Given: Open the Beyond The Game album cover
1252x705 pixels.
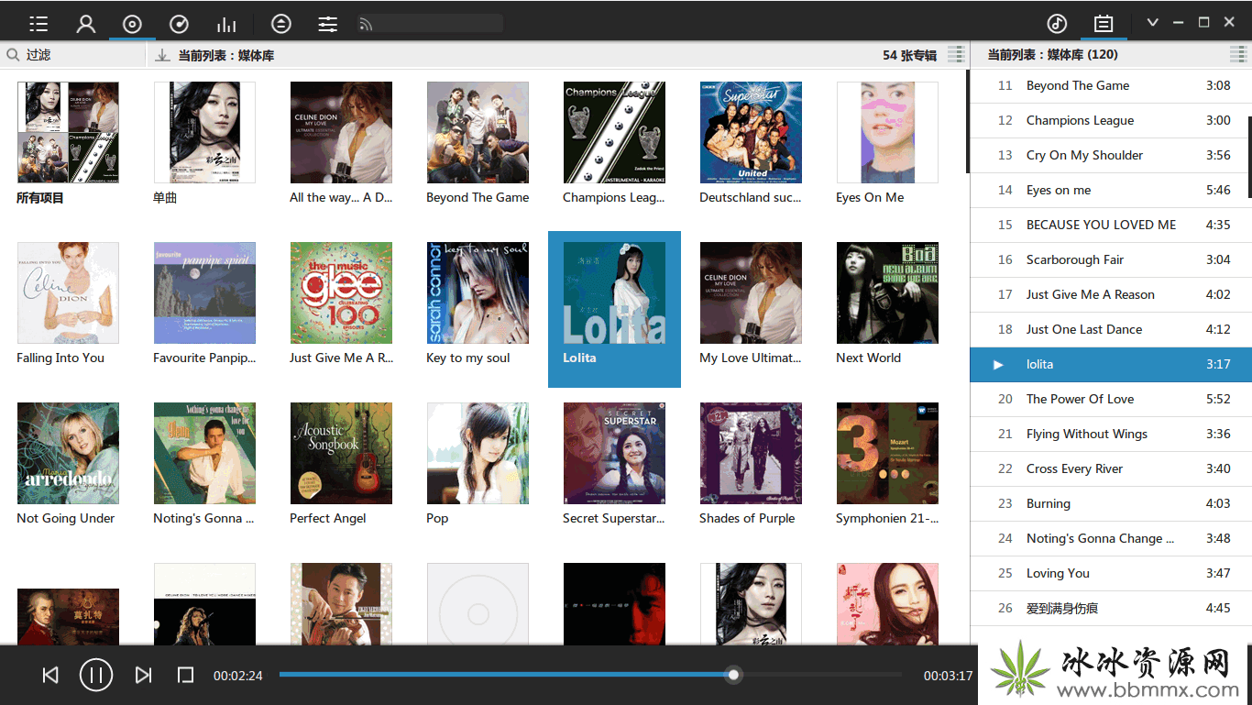Looking at the screenshot, I should tap(478, 133).
